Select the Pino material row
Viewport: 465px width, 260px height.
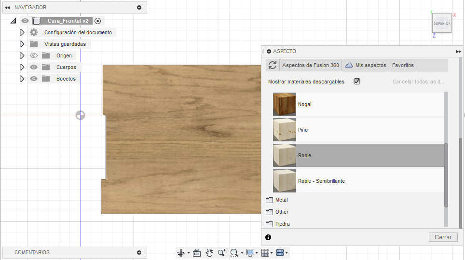358,130
